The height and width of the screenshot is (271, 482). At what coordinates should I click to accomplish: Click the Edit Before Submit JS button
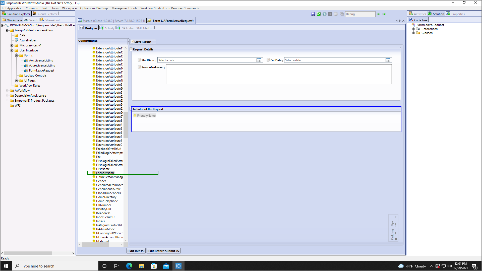[163, 251]
